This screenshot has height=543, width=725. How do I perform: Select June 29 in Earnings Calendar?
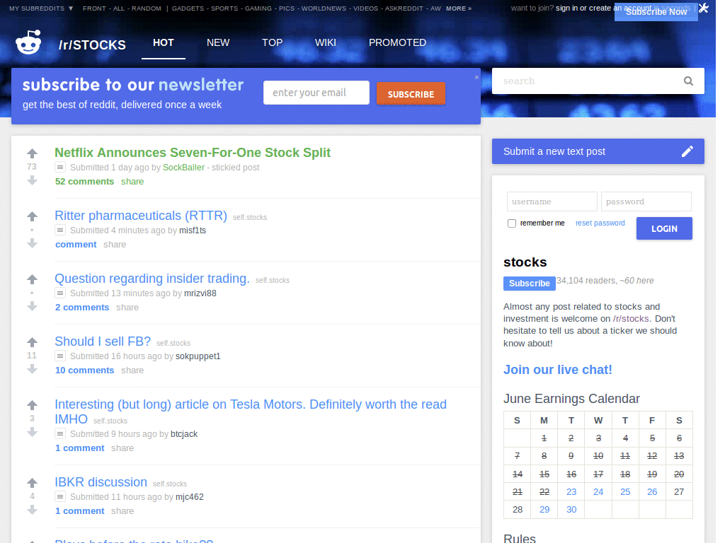[544, 509]
